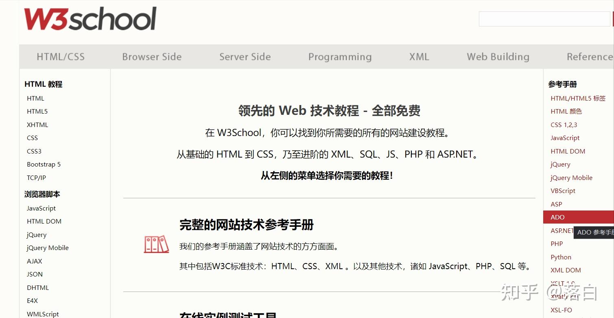Open the Programming navigation tab
Image resolution: width=614 pixels, height=318 pixels.
point(340,57)
